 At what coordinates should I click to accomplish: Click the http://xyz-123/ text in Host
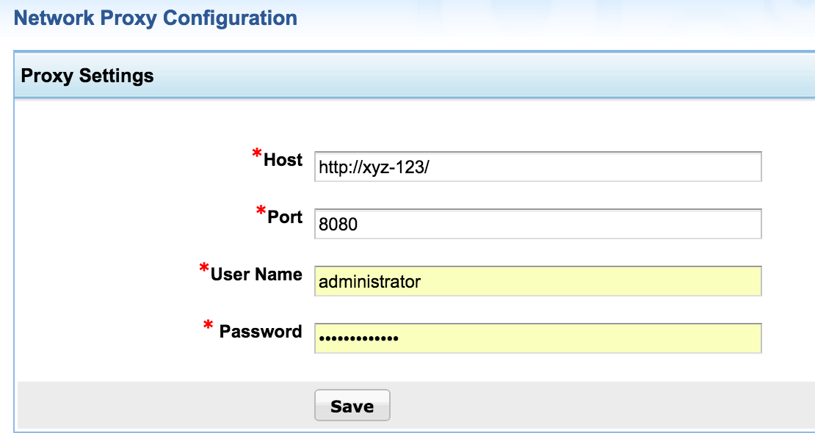click(x=373, y=167)
